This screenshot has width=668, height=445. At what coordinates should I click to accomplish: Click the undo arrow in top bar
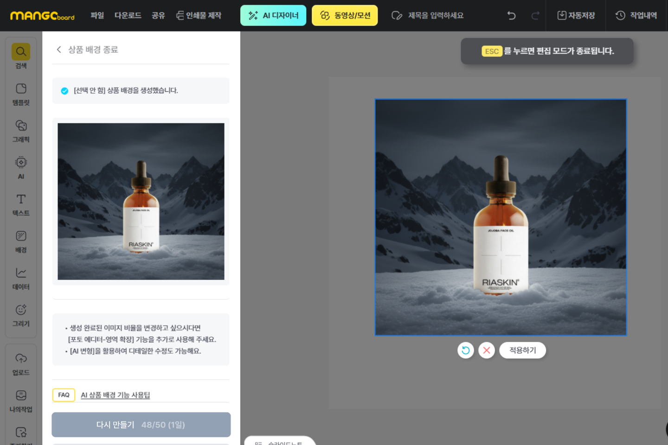coord(511,16)
